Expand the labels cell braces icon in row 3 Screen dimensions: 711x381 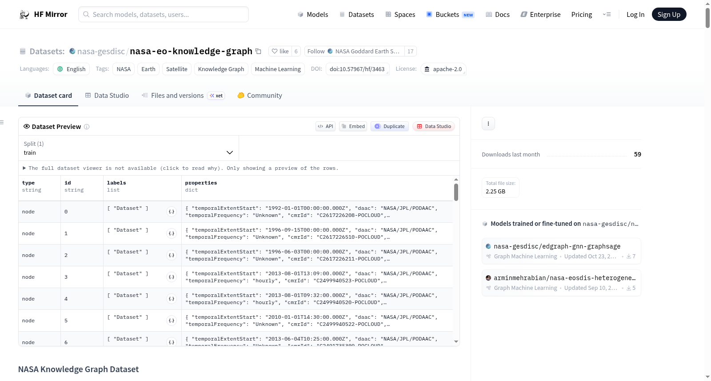click(x=172, y=277)
